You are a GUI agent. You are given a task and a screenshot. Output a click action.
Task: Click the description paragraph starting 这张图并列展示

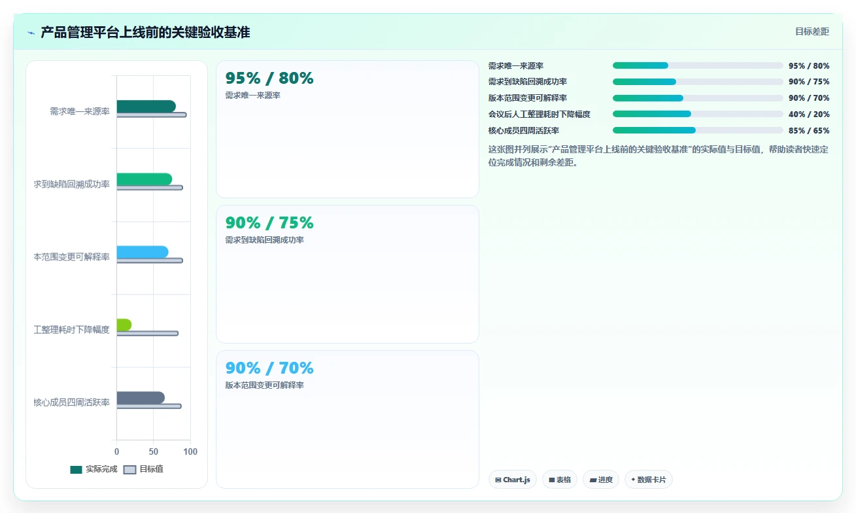[659, 156]
